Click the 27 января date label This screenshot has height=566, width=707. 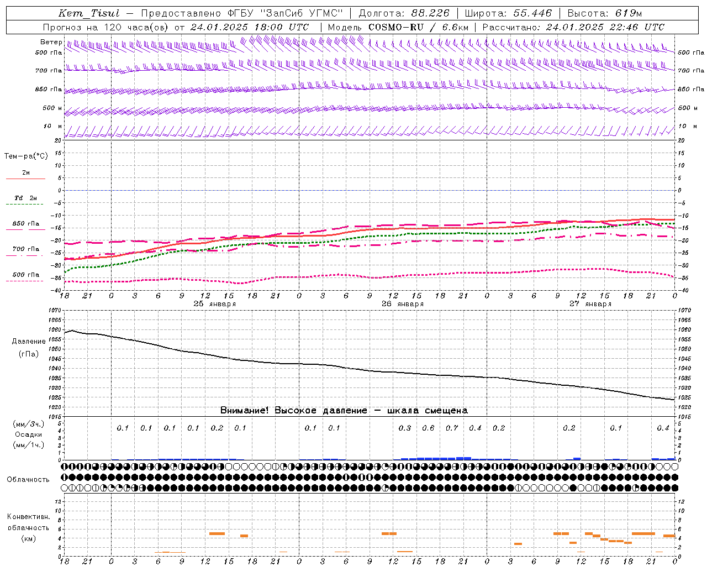590,304
